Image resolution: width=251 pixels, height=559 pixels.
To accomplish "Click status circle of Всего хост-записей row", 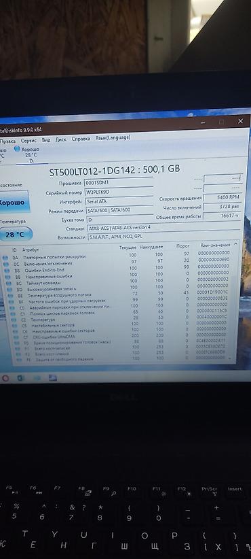I will tap(18, 348).
